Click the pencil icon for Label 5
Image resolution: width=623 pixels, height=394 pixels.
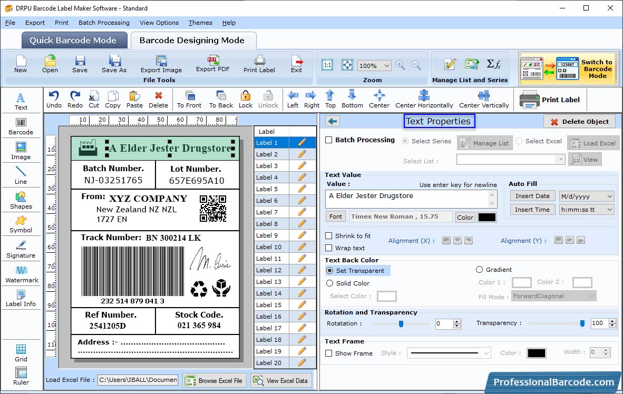(x=302, y=189)
